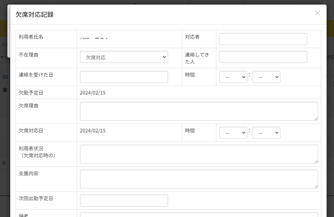Image resolution: width=334 pixels, height=217 pixels.
Task: Open minute dropdown beside 連絡を受けた日
Action: (x=266, y=77)
